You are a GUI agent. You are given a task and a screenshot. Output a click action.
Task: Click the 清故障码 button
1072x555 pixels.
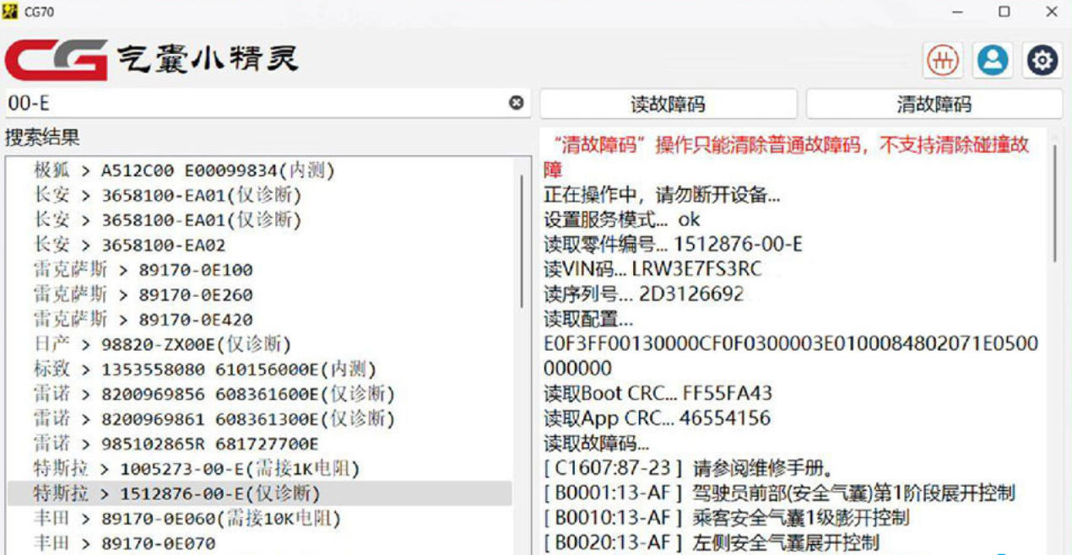pyautogui.click(x=934, y=105)
